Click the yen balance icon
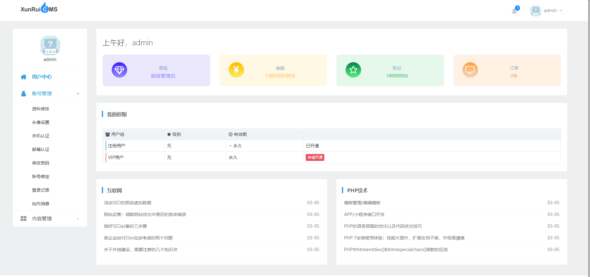 (236, 70)
